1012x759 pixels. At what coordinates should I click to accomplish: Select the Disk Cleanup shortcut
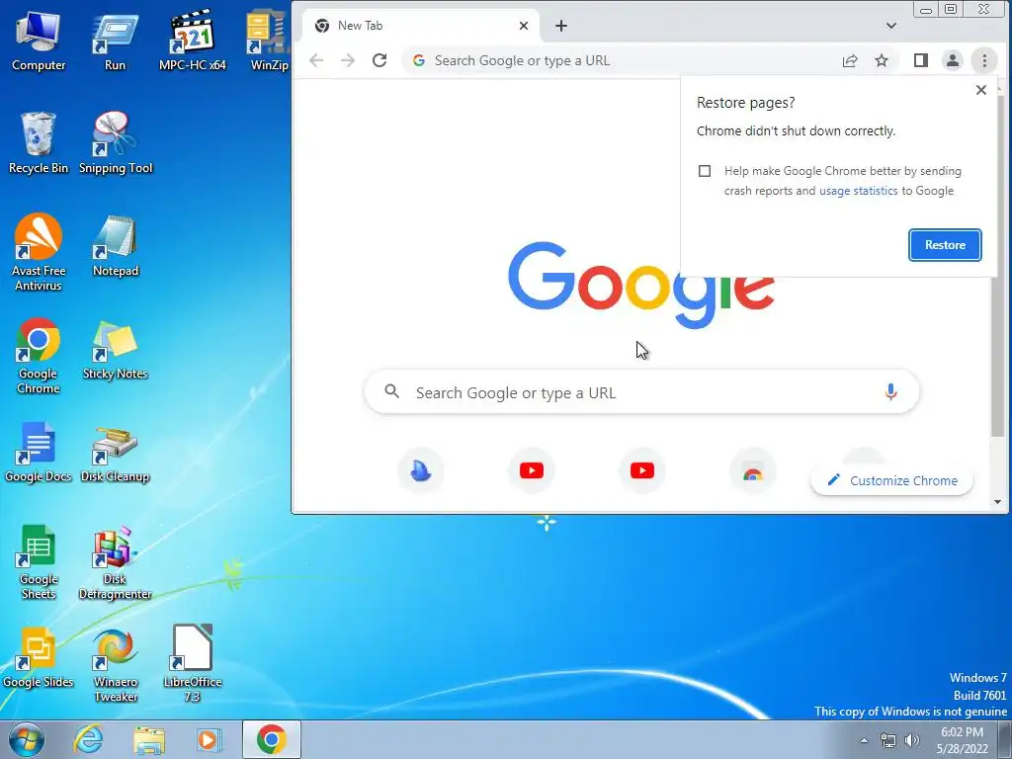click(115, 455)
